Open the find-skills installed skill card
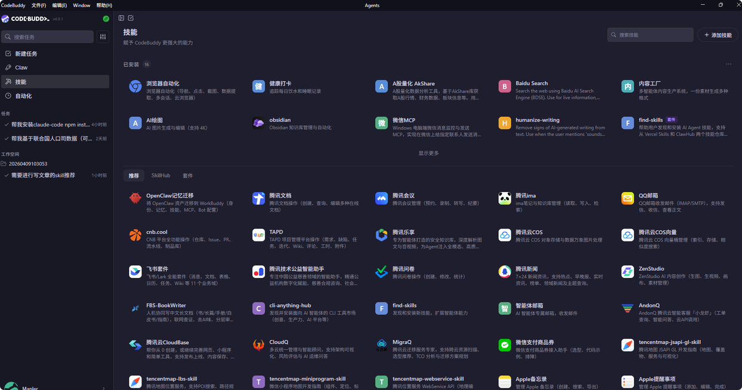This screenshot has width=742, height=390. click(x=675, y=126)
